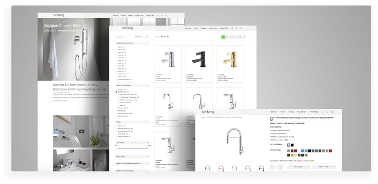
Task: Go to next page arrow in pagination
Action: pyautogui.click(x=249, y=37)
